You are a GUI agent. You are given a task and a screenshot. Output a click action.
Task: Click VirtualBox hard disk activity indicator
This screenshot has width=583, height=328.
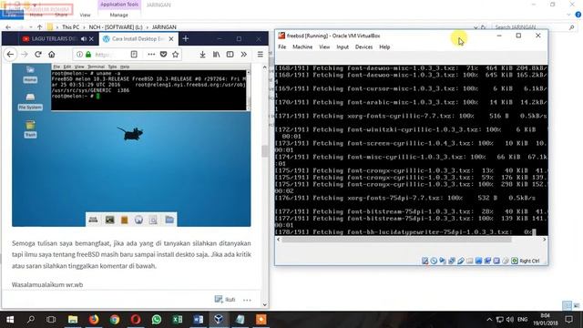[425, 261]
